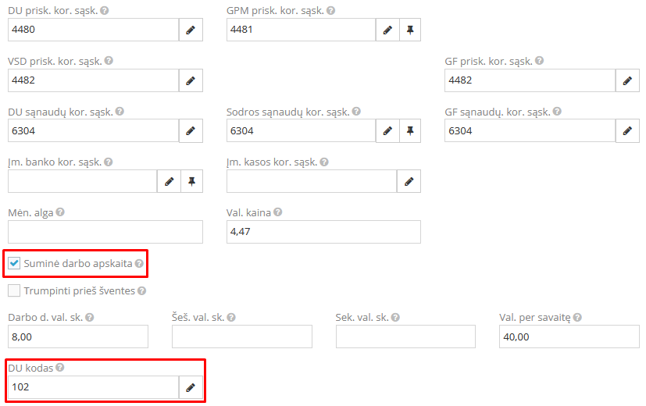Image resolution: width=646 pixels, height=406 pixels.
Task: Click the Šeš. val. sk. input field
Action: 241,337
